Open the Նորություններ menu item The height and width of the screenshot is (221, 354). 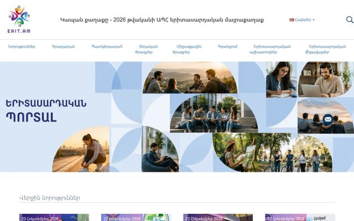coord(22,46)
